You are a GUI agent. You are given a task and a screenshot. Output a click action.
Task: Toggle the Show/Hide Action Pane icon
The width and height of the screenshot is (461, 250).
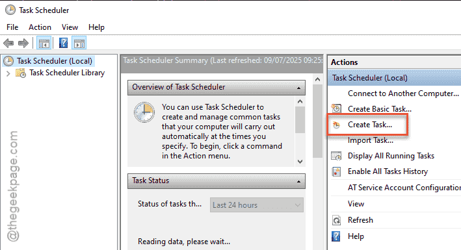[79, 44]
